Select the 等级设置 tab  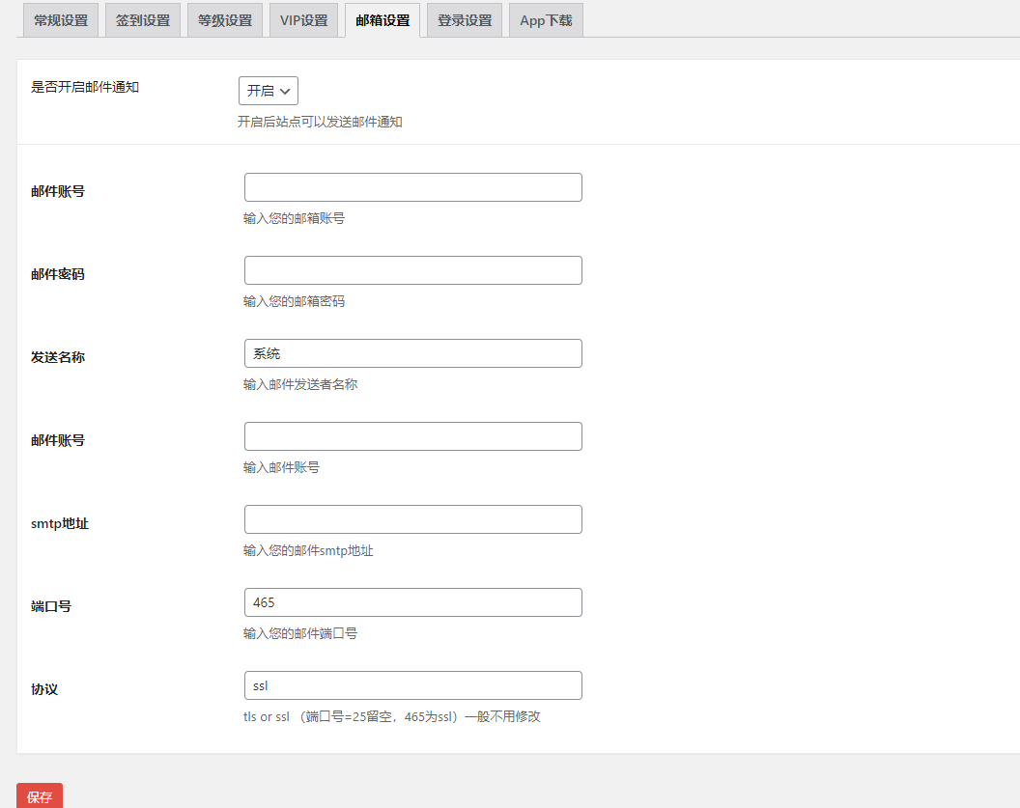(224, 19)
